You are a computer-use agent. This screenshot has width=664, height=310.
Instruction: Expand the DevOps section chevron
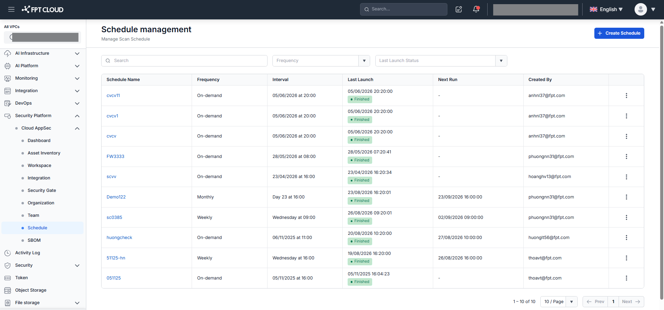(x=77, y=103)
